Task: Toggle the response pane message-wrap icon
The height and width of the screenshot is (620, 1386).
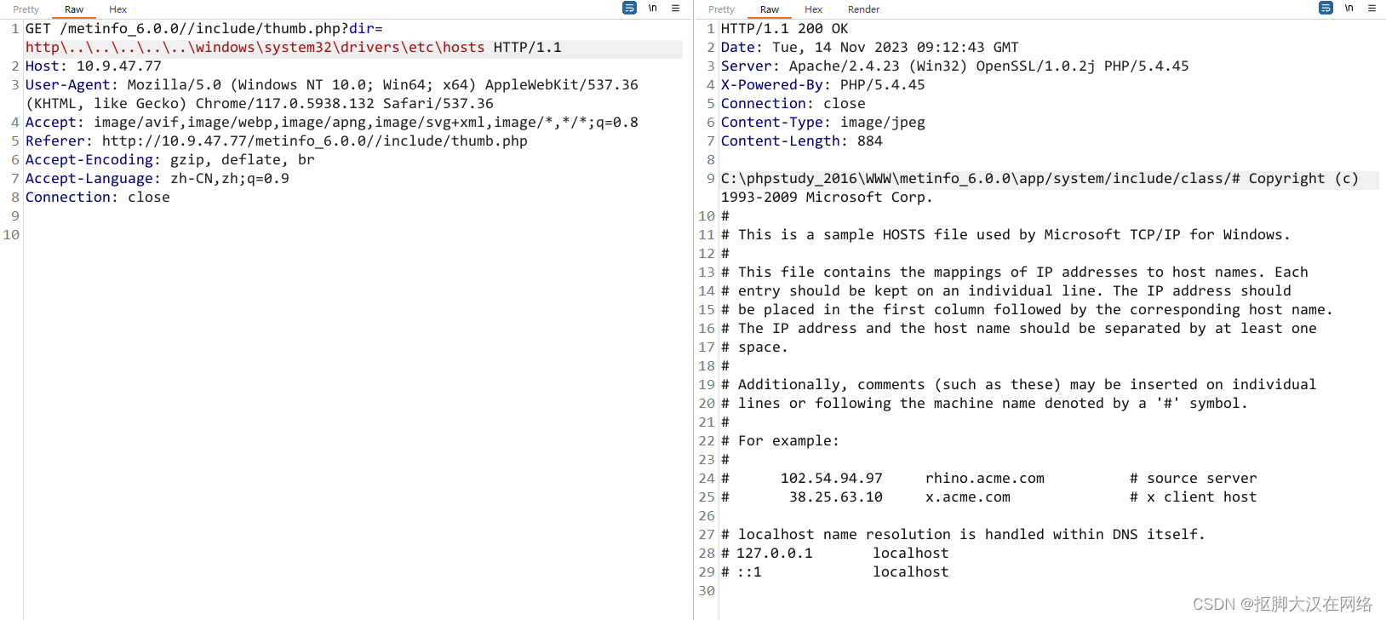Action: pyautogui.click(x=1326, y=9)
